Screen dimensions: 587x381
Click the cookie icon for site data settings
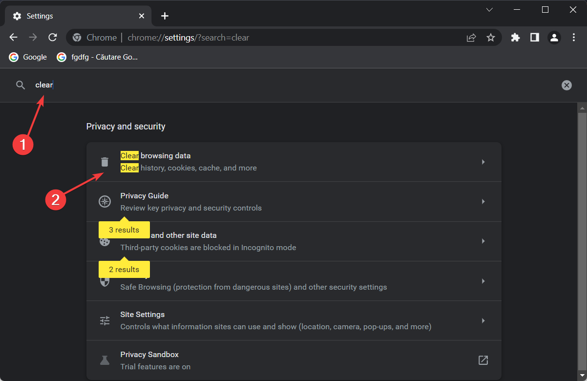pyautogui.click(x=105, y=241)
